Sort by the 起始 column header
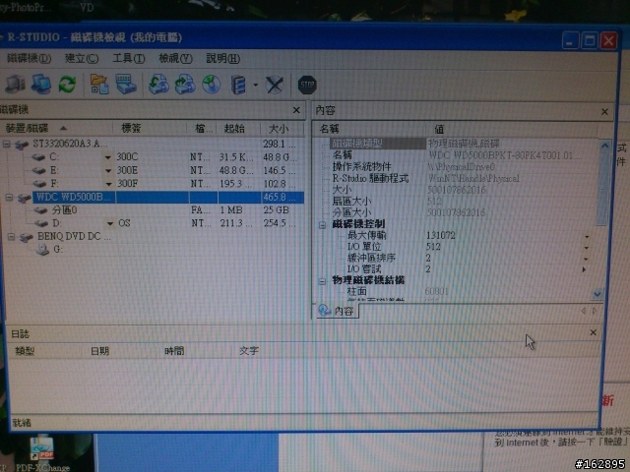630x472 pixels. (x=238, y=129)
